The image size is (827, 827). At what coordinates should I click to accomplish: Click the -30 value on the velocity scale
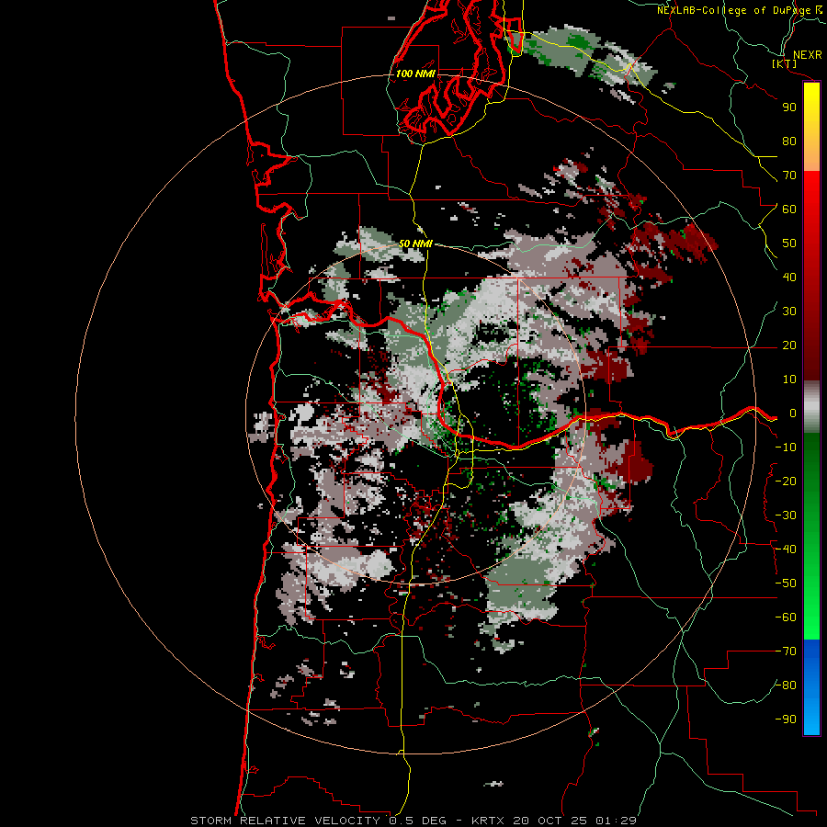click(x=786, y=515)
